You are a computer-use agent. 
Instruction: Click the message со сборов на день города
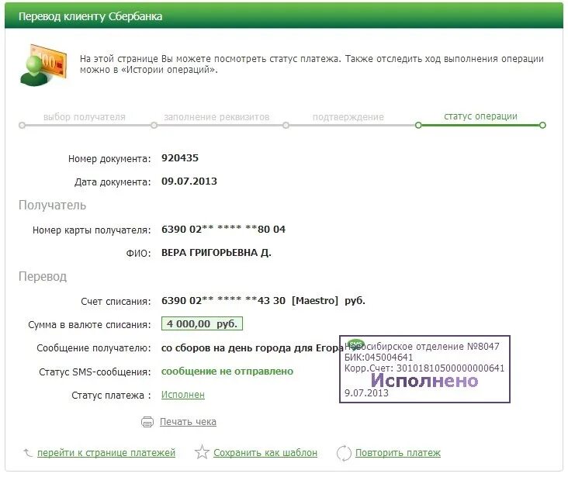252,348
